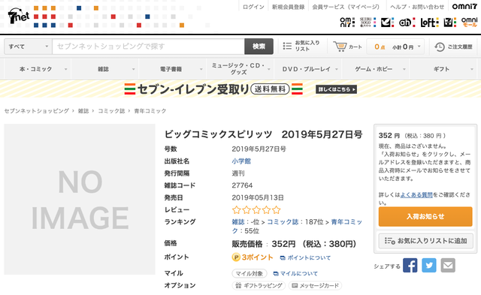Click the orange 入荷お知らせ button
481x295 pixels.
tap(425, 217)
